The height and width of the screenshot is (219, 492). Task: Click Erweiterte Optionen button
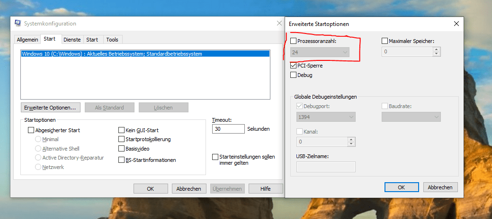50,107
